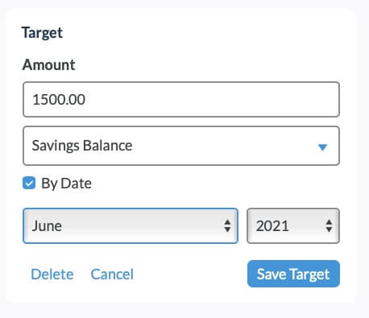Click the blue triangle arrow in Savings Balance

pyautogui.click(x=322, y=147)
